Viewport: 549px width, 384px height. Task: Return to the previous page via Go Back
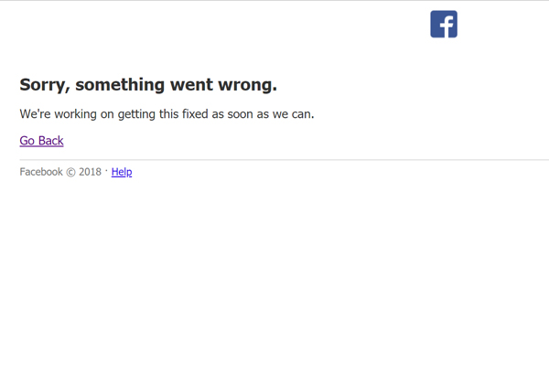point(41,141)
